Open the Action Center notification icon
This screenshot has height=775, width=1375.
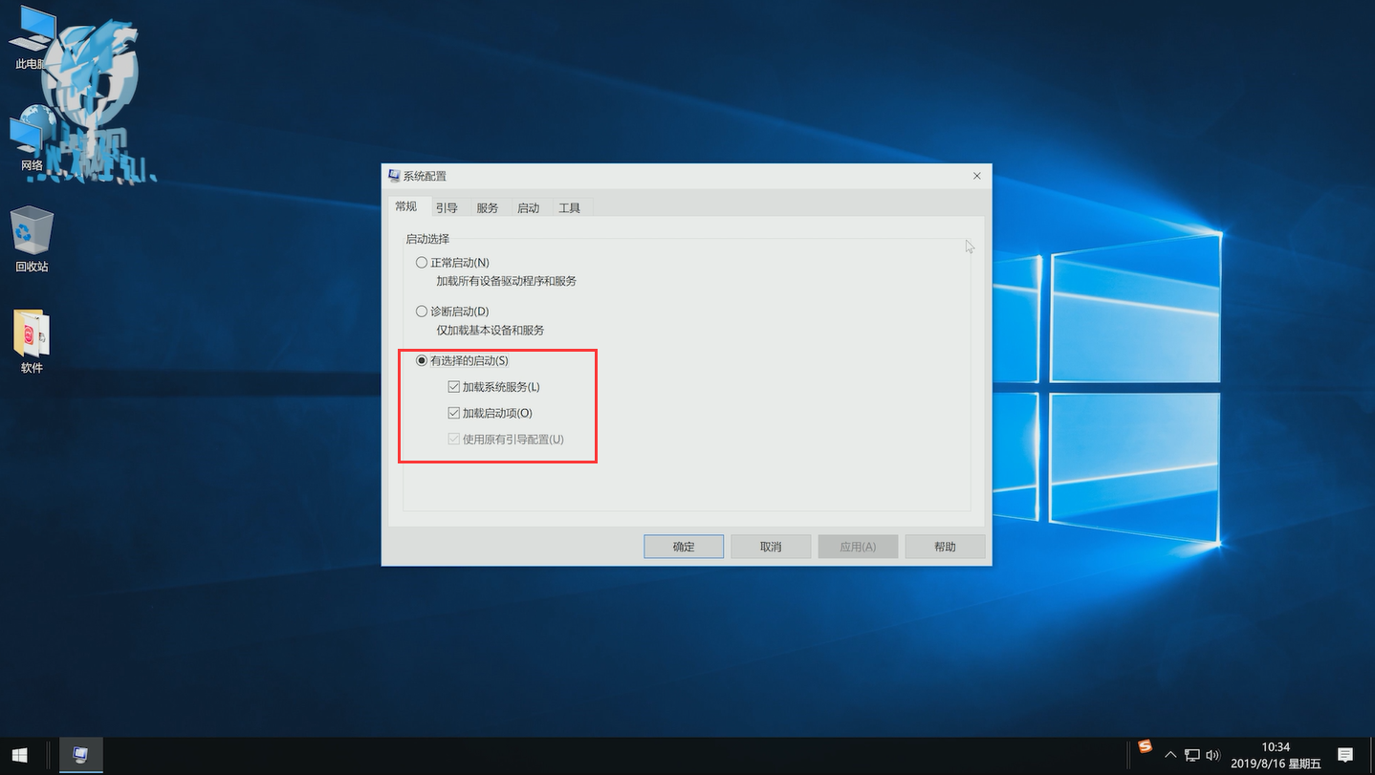[x=1344, y=755]
